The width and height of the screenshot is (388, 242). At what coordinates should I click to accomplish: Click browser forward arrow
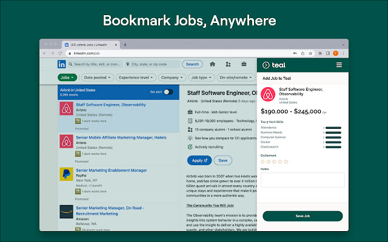point(53,53)
